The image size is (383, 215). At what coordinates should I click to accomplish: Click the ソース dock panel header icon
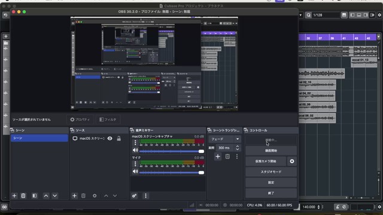(x=72, y=130)
